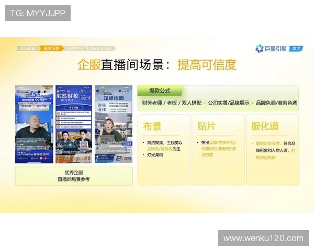Click the 灯光柔和 bullet

coord(155,155)
